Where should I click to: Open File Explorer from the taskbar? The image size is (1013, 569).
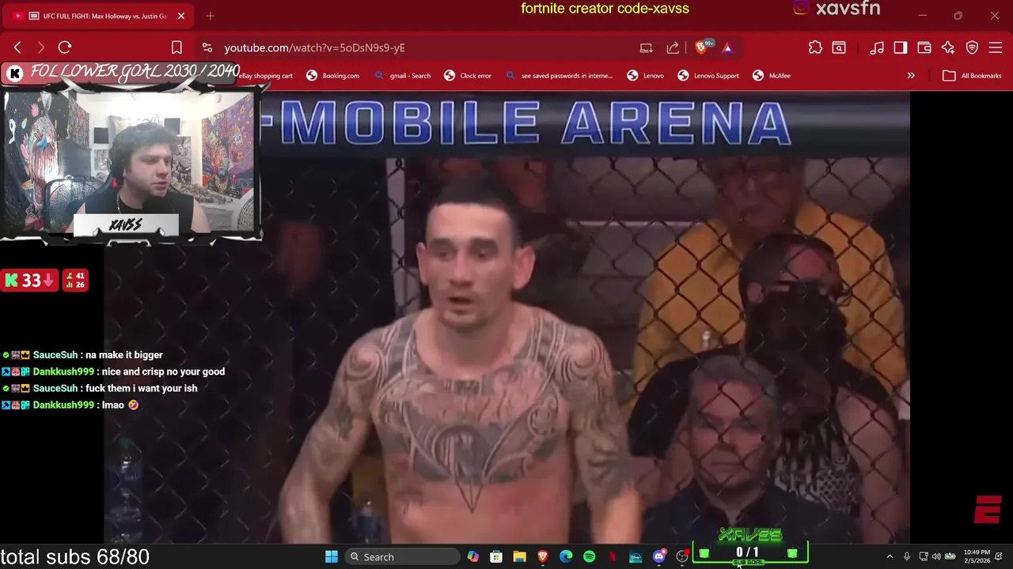click(519, 557)
